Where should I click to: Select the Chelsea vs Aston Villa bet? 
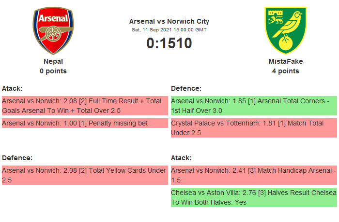[x=254, y=197]
